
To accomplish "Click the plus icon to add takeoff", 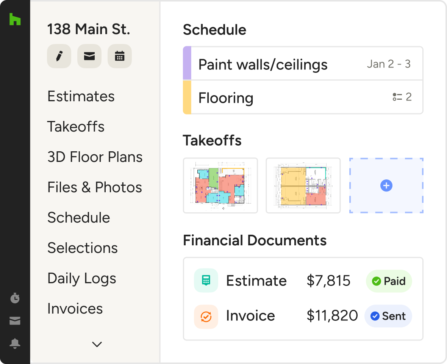I will (x=386, y=186).
